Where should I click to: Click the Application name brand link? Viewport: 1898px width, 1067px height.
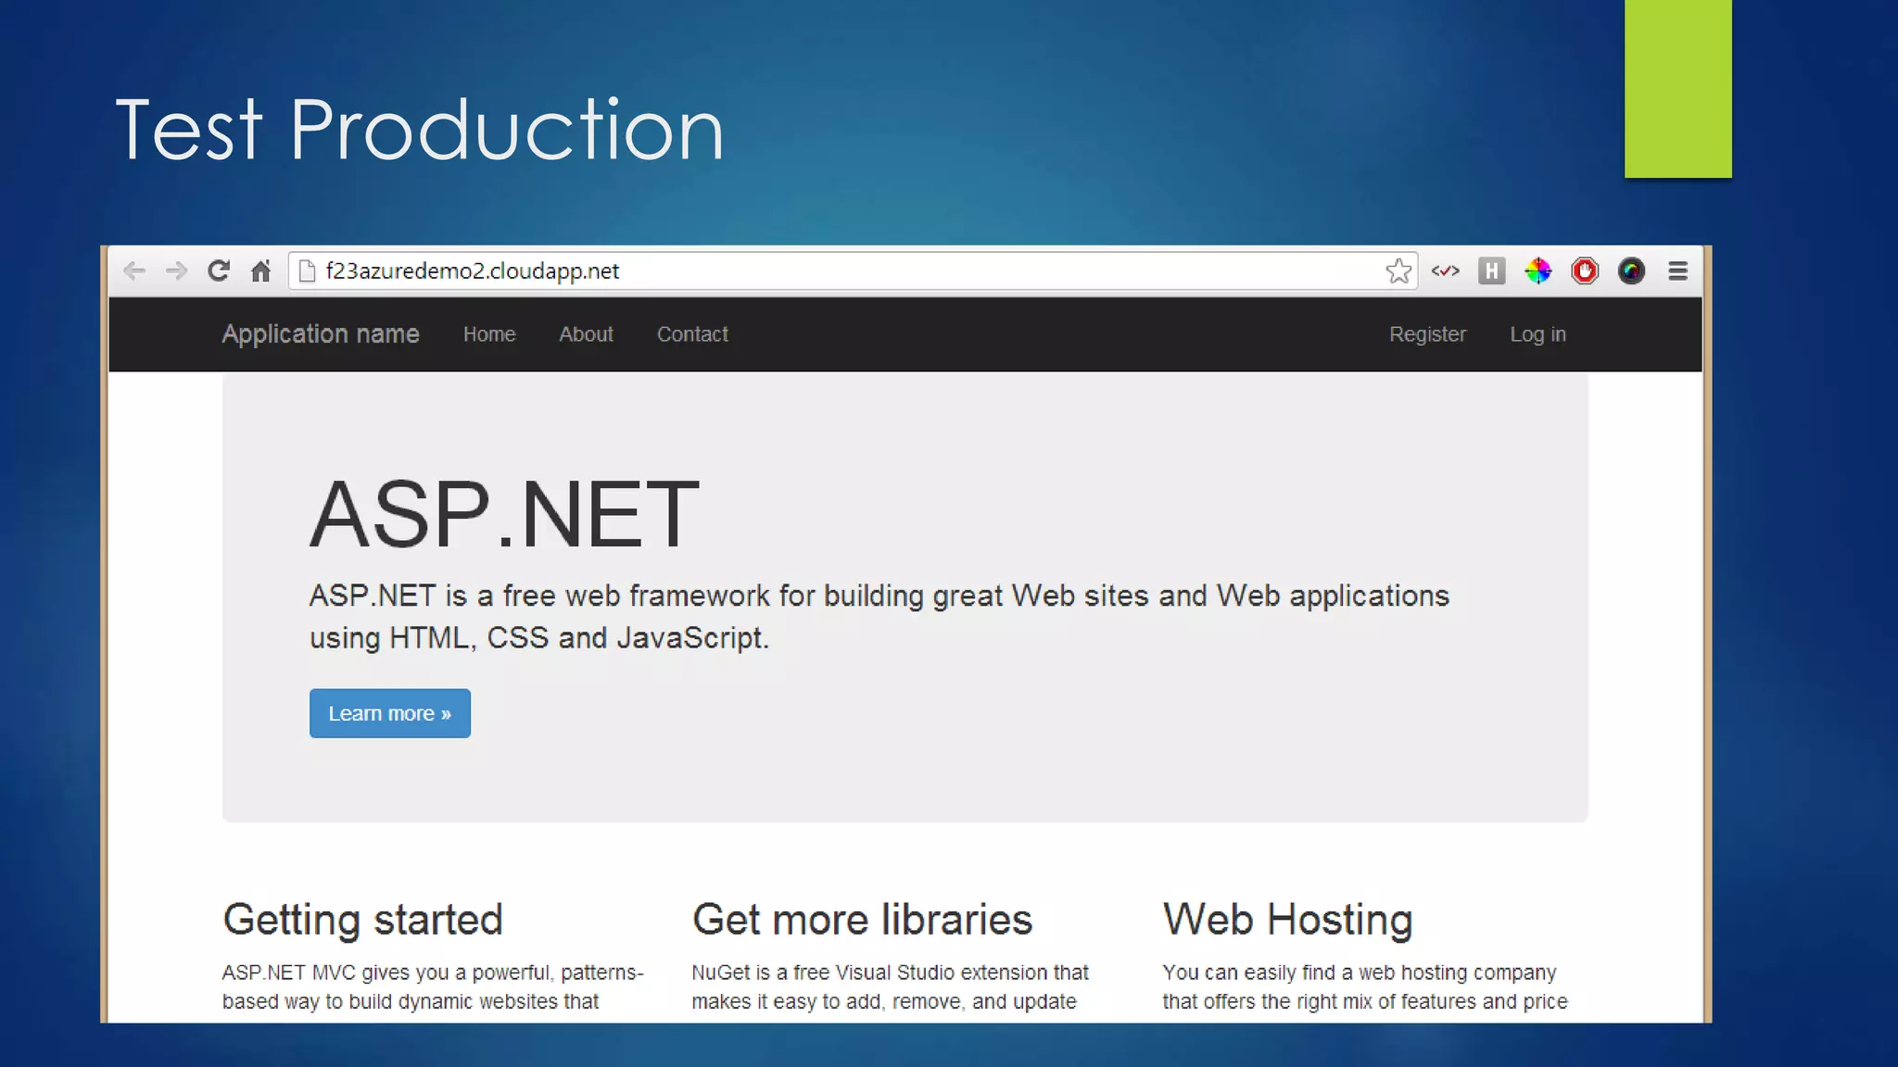[321, 334]
